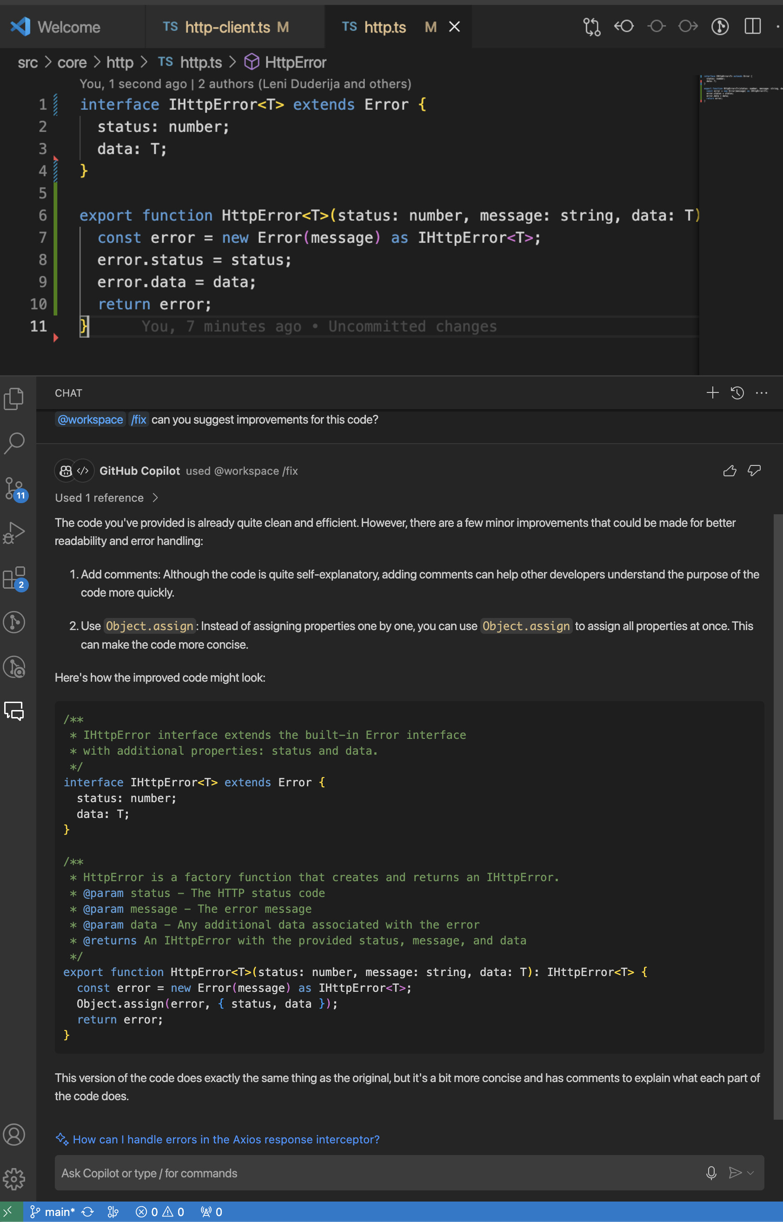
Task: Open the Source Control view showing 11 changes
Action: 15,488
